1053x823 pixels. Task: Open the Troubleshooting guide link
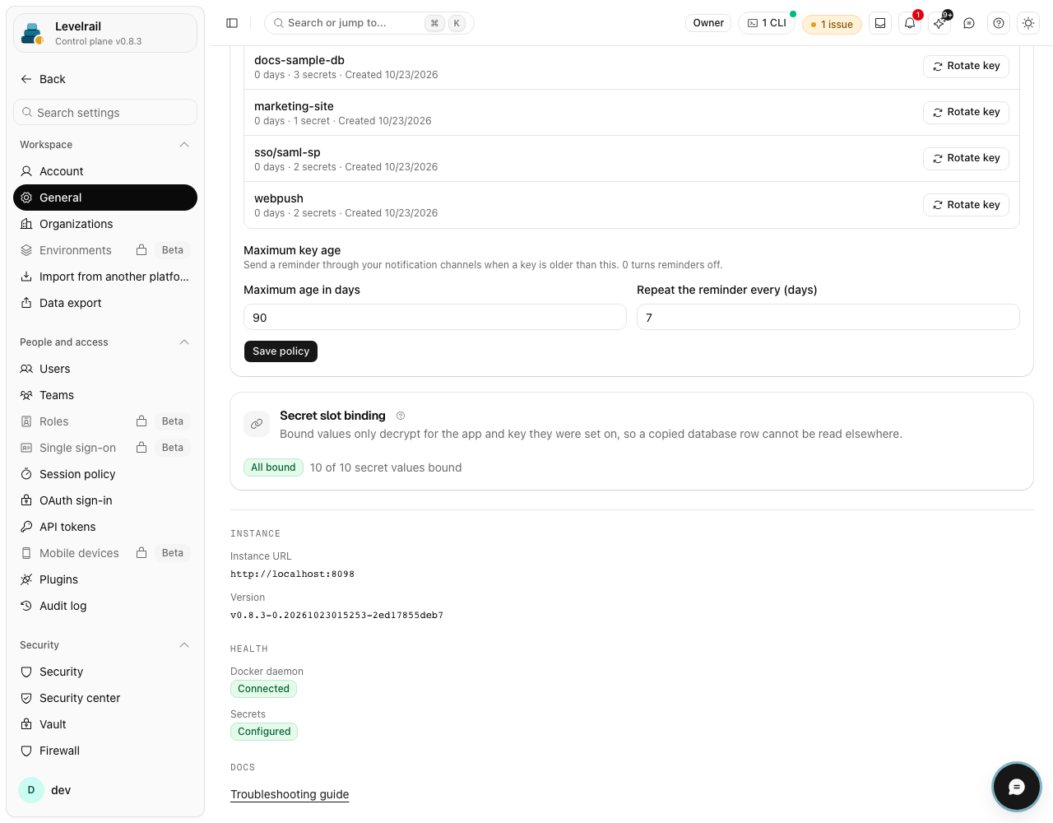click(x=290, y=794)
